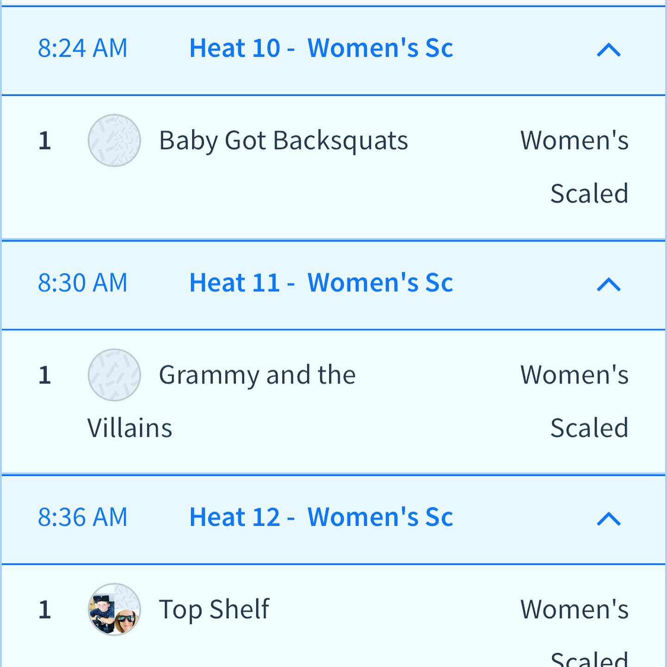Screen dimensions: 667x667
Task: Click Women's Scaled label beside Baby Got Backsquats
Action: 574,166
